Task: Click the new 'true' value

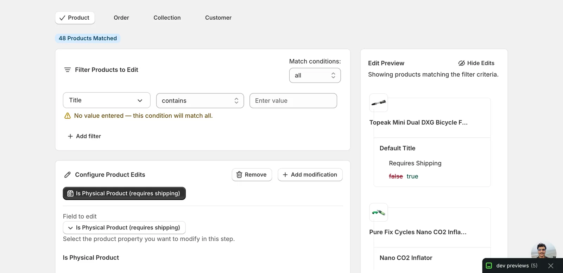Action: click(412, 176)
